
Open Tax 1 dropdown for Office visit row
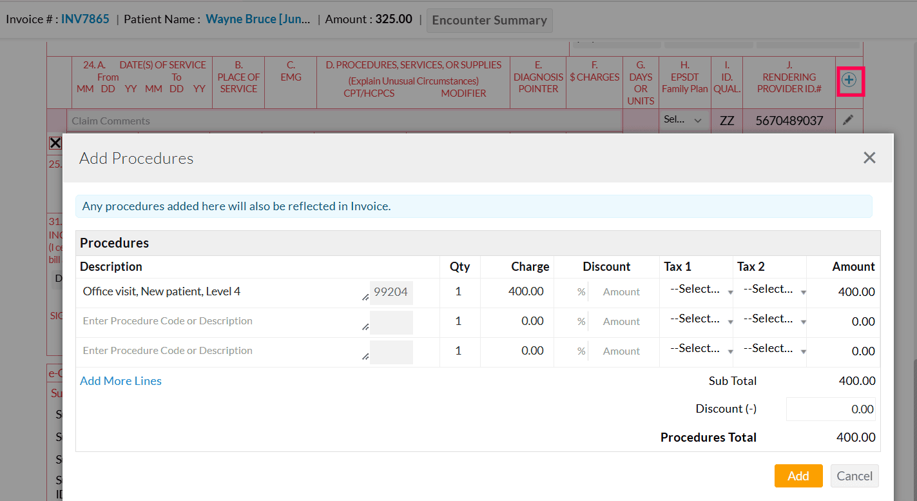click(697, 289)
